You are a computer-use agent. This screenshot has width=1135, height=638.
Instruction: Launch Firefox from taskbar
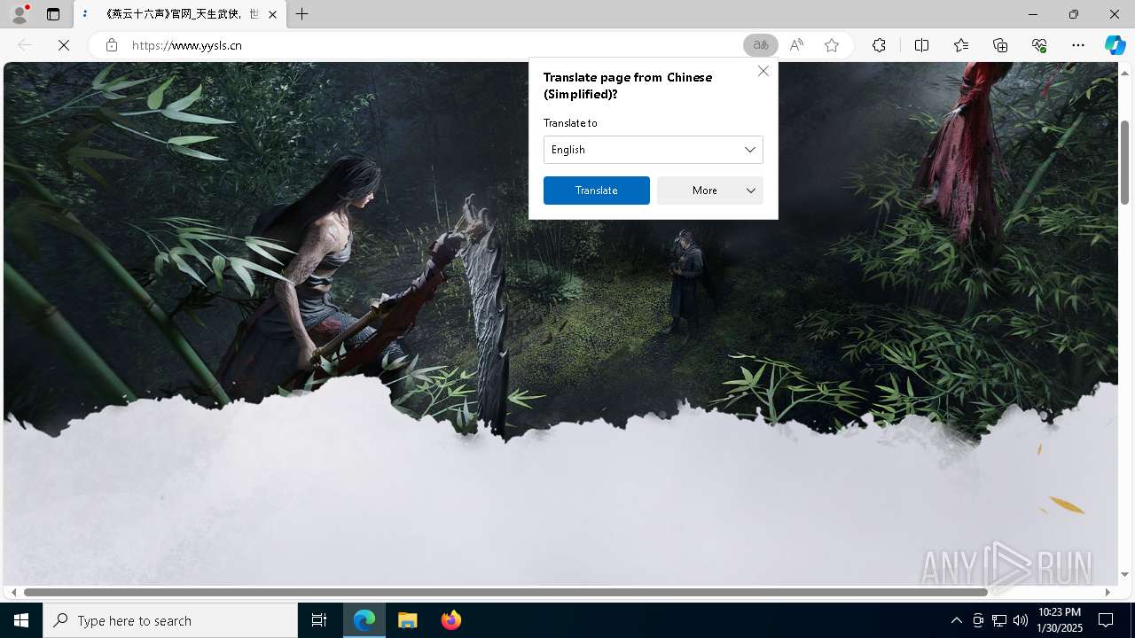[450, 620]
